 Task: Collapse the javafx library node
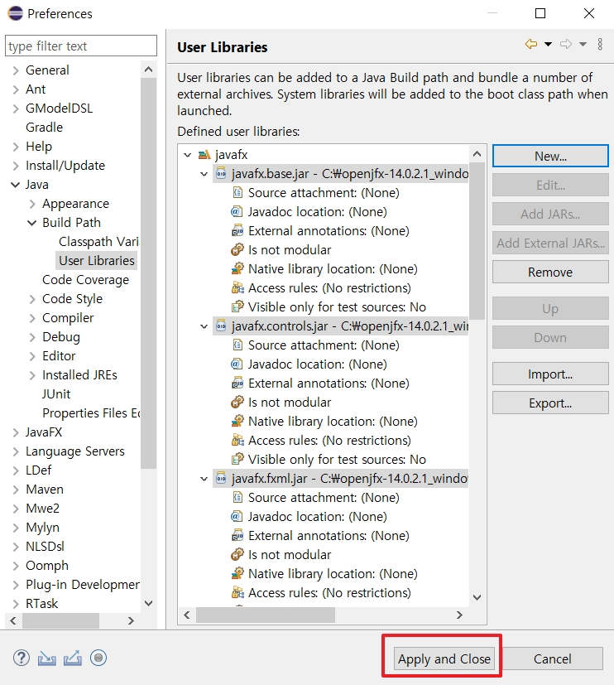click(188, 155)
